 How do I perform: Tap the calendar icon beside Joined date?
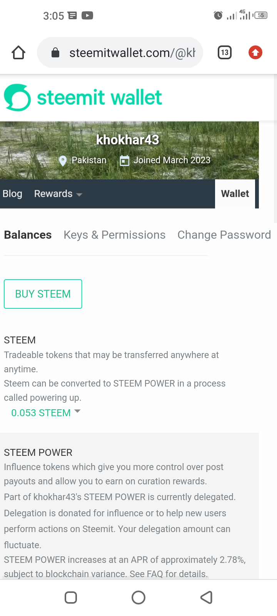[x=124, y=161]
